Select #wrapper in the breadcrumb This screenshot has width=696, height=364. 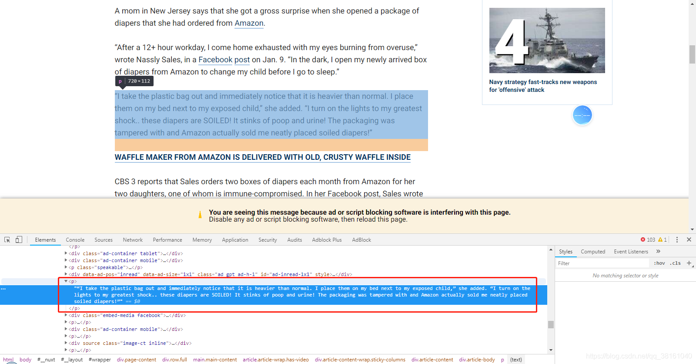coord(100,360)
